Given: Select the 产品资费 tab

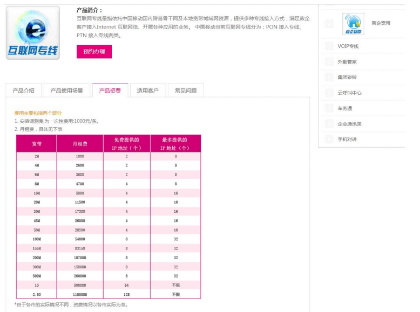Looking at the screenshot, I should [x=110, y=91].
